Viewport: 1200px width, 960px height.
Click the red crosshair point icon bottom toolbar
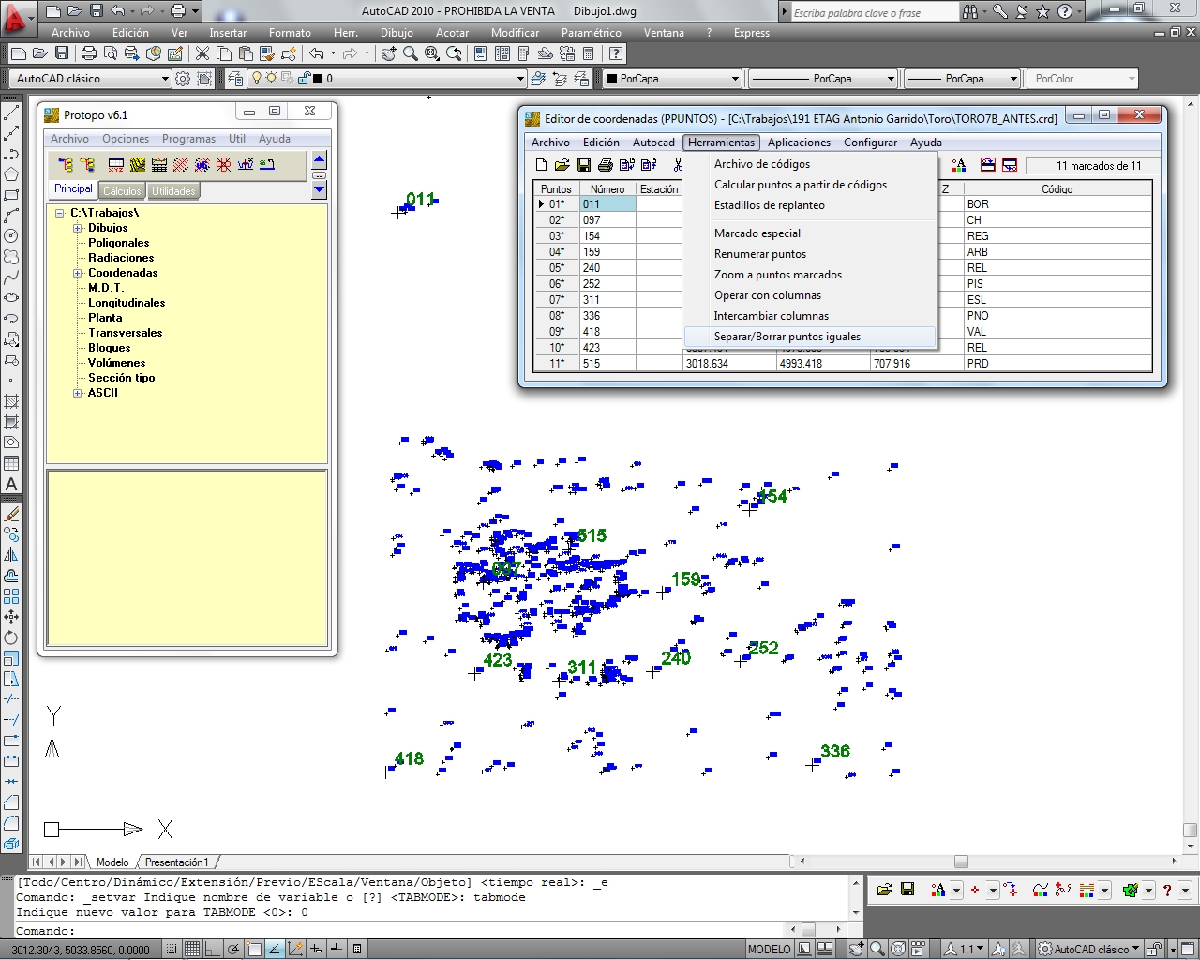975,890
